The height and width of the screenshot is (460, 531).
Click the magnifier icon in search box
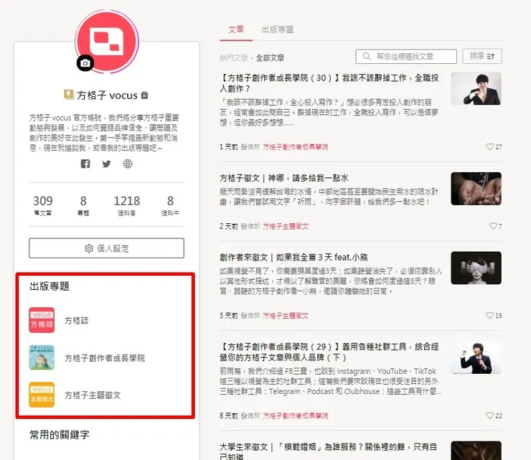point(367,56)
